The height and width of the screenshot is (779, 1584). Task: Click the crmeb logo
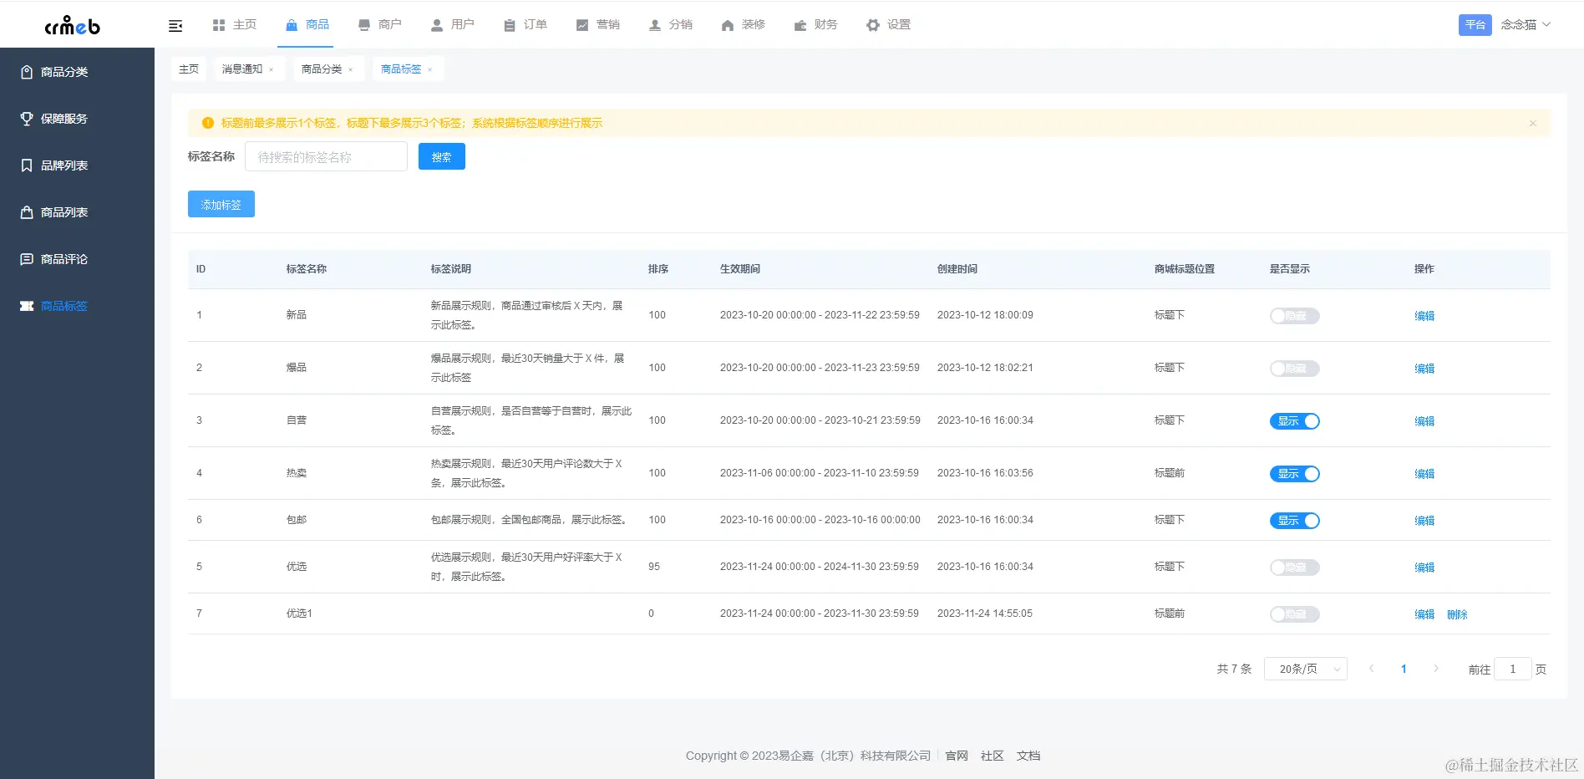pos(72,25)
